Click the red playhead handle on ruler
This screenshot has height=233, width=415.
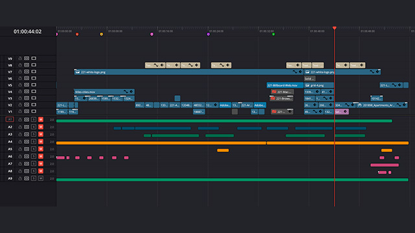335,28
